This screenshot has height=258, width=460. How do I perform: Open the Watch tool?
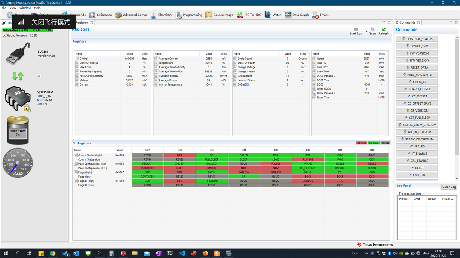tap(273, 15)
